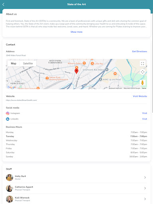
Task: Go back using the header arrow
Action: pos(4,4)
